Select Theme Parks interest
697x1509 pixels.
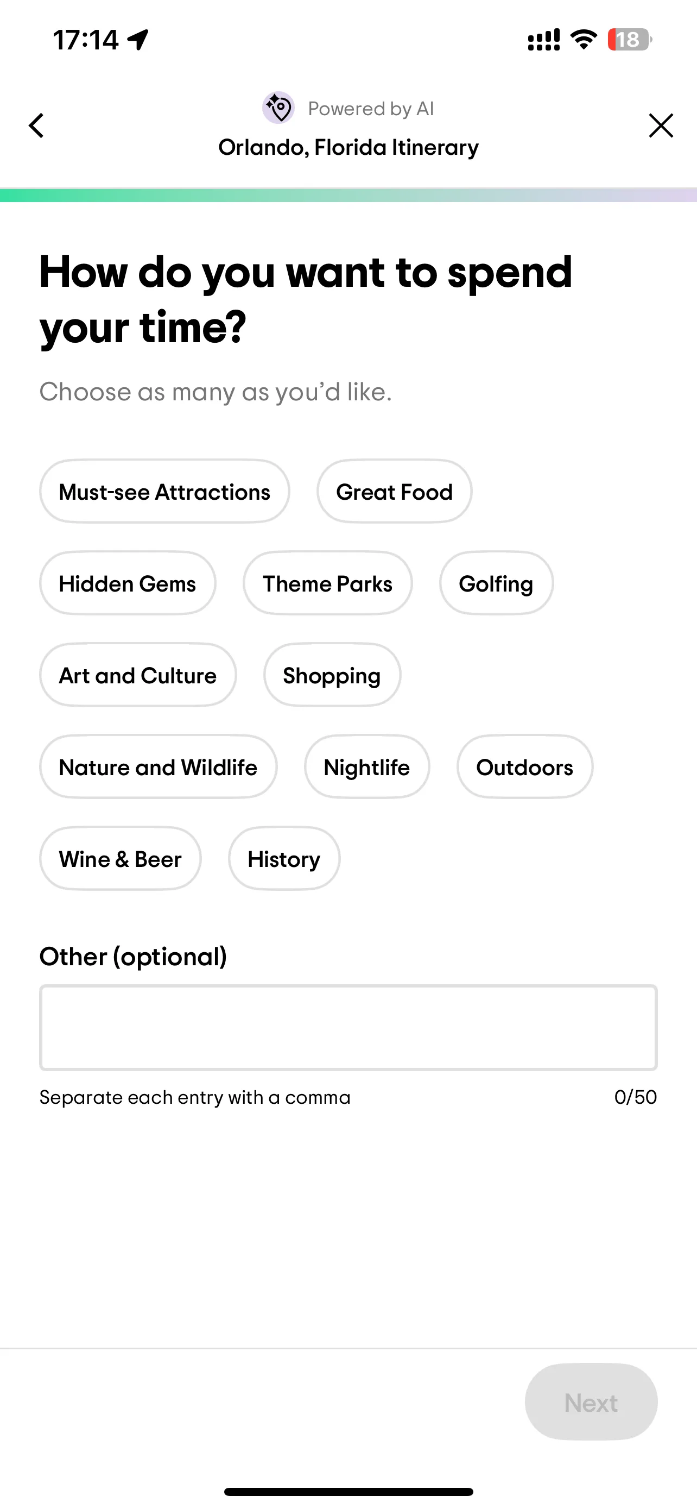[328, 583]
